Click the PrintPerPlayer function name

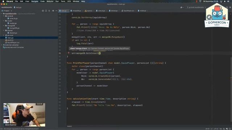81,63
